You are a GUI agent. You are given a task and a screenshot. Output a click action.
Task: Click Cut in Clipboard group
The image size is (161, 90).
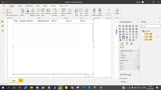tap(9, 10)
